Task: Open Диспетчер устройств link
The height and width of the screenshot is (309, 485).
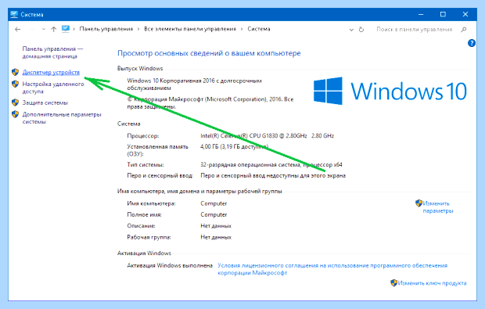Action: pyautogui.click(x=51, y=73)
